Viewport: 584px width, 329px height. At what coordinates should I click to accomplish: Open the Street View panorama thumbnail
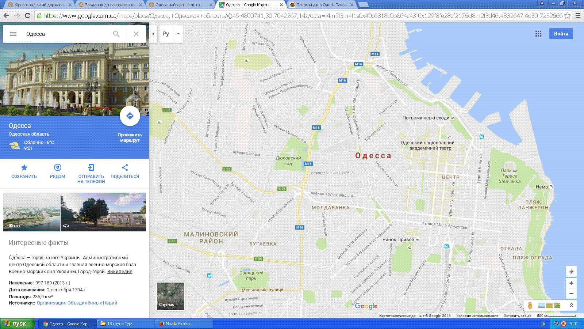pyautogui.click(x=103, y=212)
